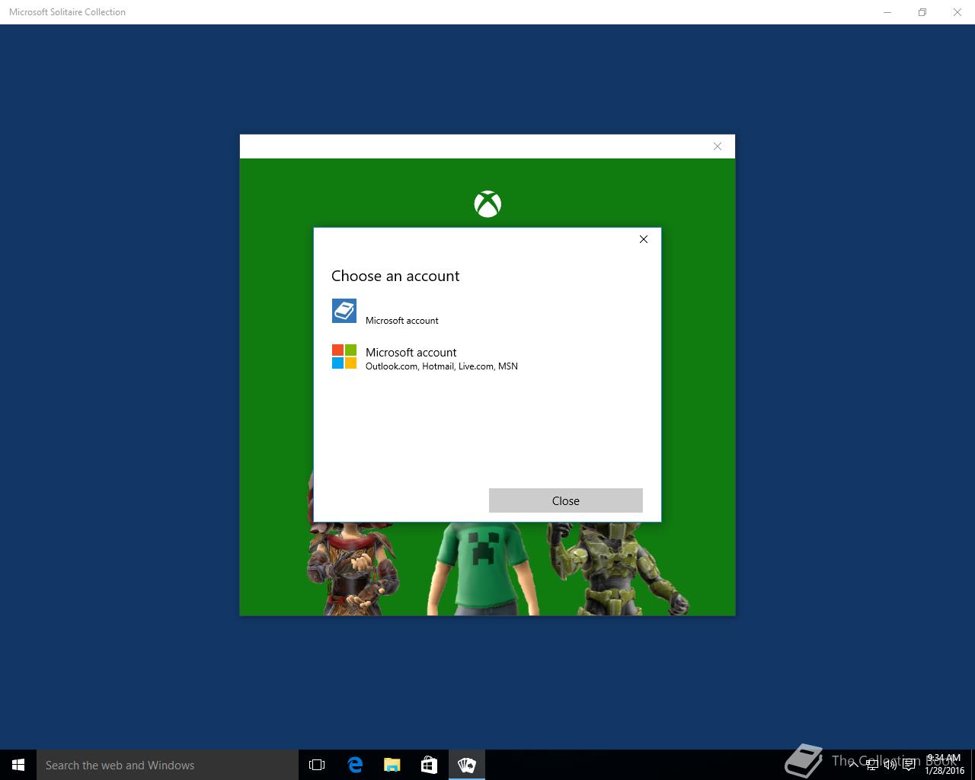Close the Microsoft Solitaire Collection window
Image resolution: width=975 pixels, height=780 pixels.
point(957,12)
